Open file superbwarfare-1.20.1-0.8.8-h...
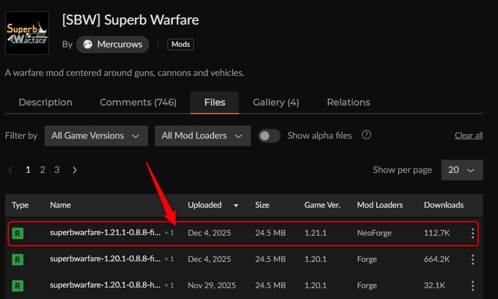Viewport: 498px width, 299px height. click(x=105, y=285)
